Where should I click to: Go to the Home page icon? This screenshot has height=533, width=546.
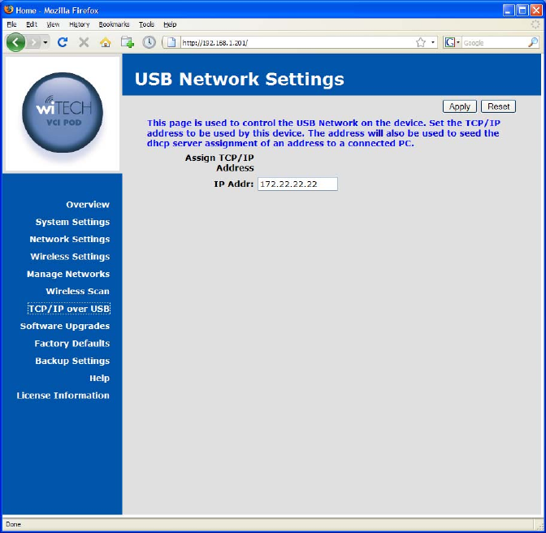pos(105,42)
